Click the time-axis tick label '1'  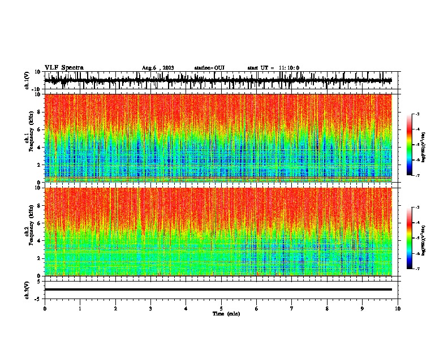click(x=80, y=309)
